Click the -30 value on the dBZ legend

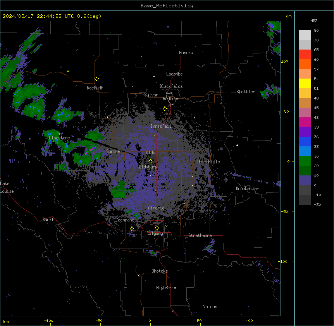pos(317,204)
